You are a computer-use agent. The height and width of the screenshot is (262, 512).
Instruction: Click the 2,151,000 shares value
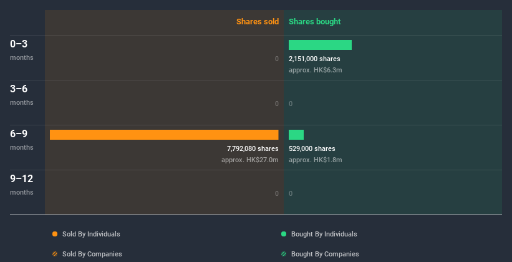[x=314, y=59]
